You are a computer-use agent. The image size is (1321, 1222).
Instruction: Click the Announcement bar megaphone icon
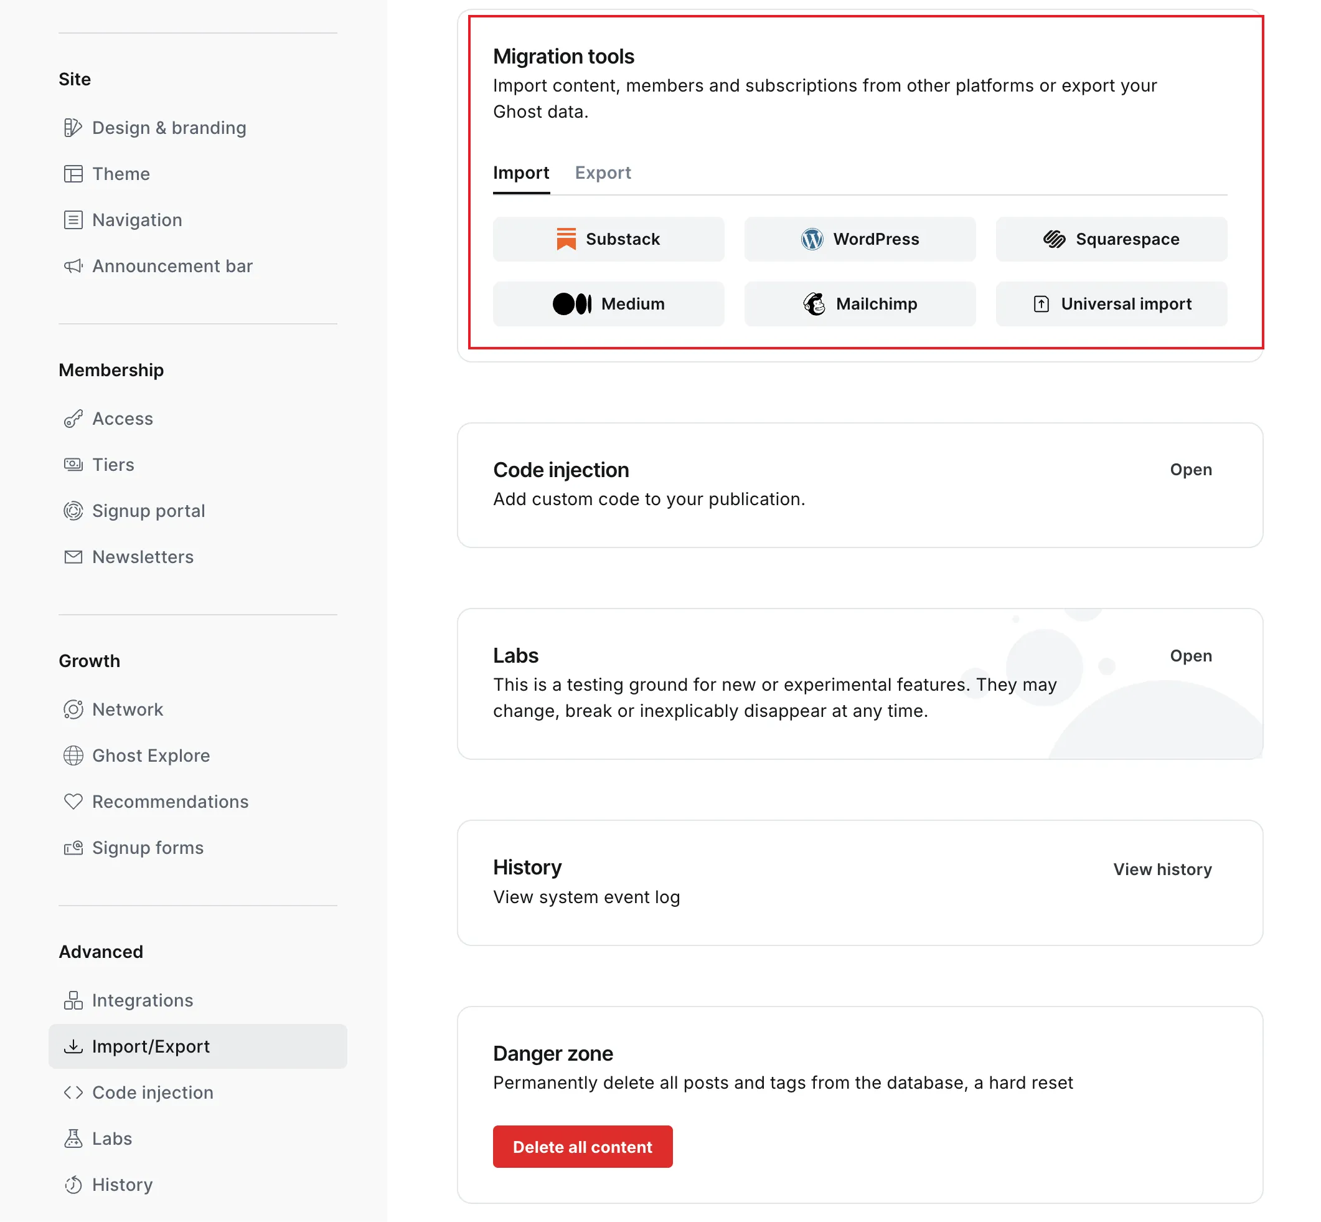[x=73, y=266]
